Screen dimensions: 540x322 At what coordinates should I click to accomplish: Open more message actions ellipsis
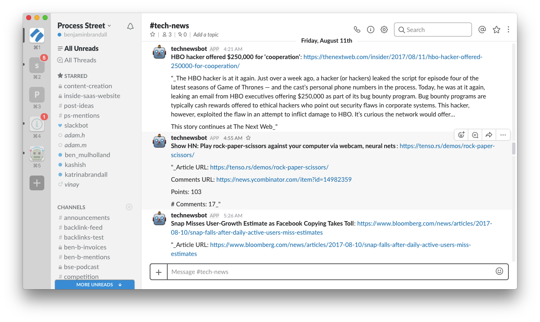pos(503,135)
